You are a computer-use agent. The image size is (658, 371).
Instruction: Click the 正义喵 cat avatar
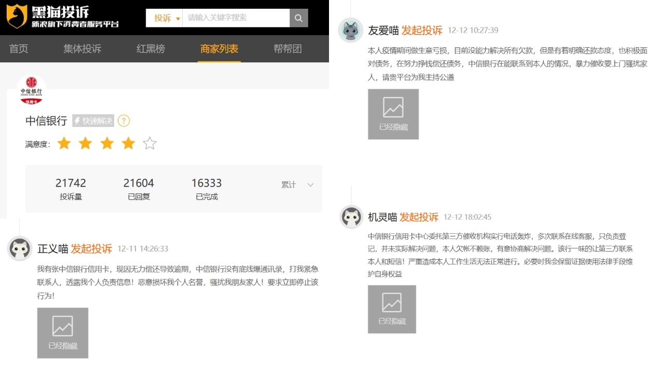[x=20, y=248]
